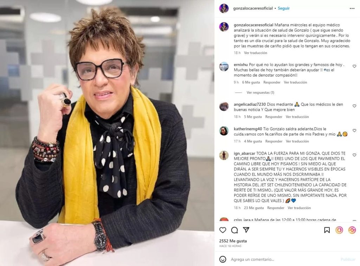This screenshot has width=360, height=266.
Task: Expand Ver respuestas (1) replies
Action: 261,92
